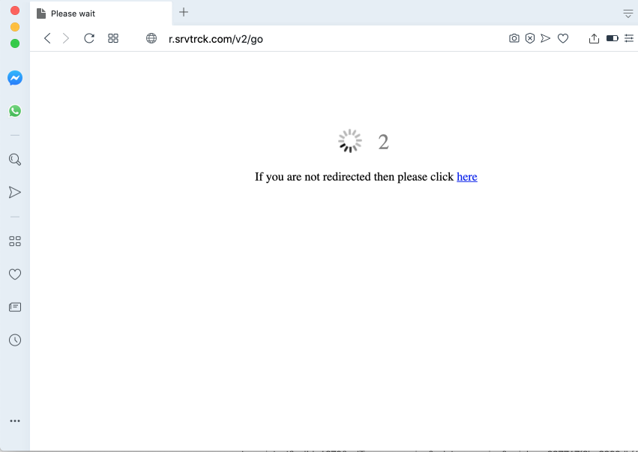Open the bookmarks heart in the sidebar
Screen dimensions: 638x452
[x=14, y=274]
